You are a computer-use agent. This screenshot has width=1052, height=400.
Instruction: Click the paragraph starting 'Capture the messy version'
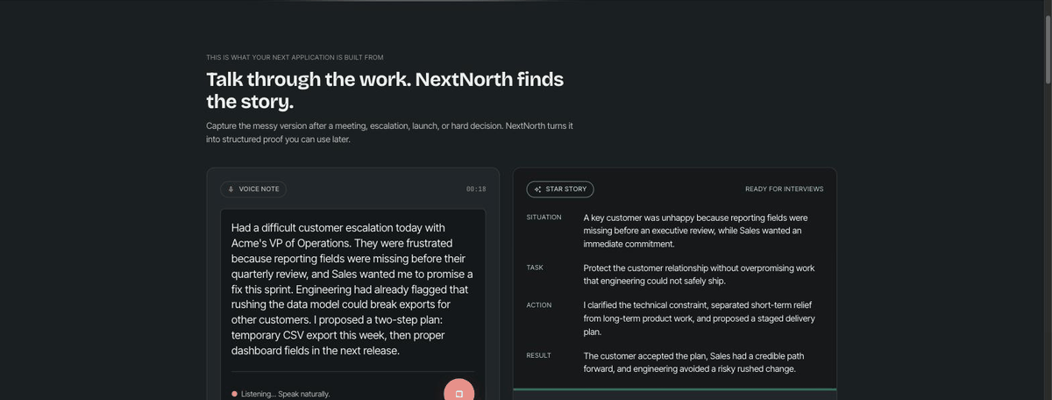[x=389, y=132]
